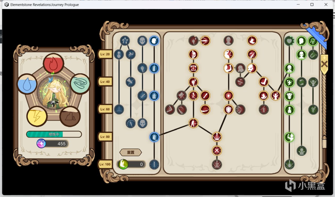335x197 pixels.
Task: Select the red burst explosion skill
Action: click(217, 137)
